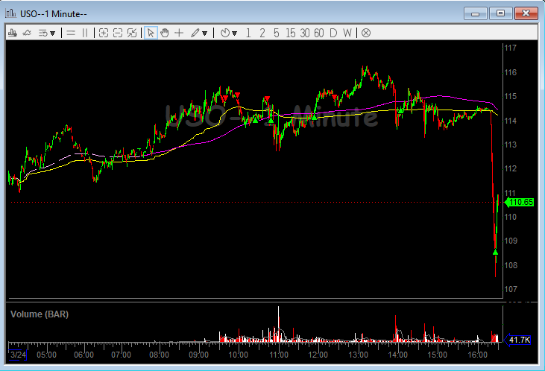Open the indicators wavy line icon
This screenshot has height=371, width=545.
(x=27, y=33)
